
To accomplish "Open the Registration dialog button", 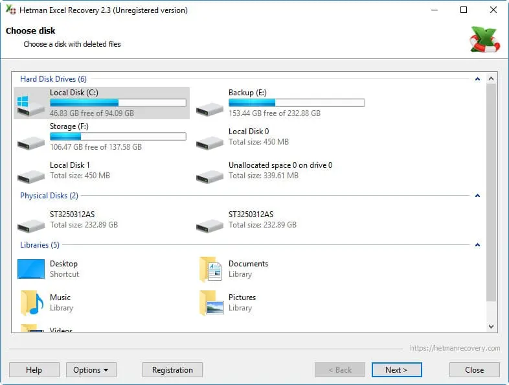I will tap(172, 369).
